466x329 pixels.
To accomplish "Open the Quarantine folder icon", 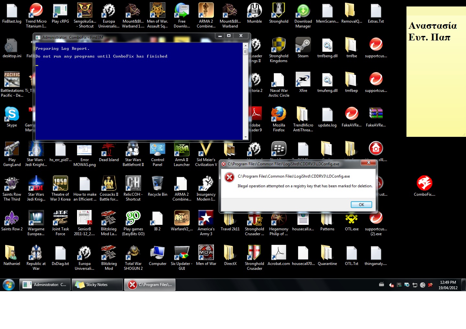I will point(327,255).
